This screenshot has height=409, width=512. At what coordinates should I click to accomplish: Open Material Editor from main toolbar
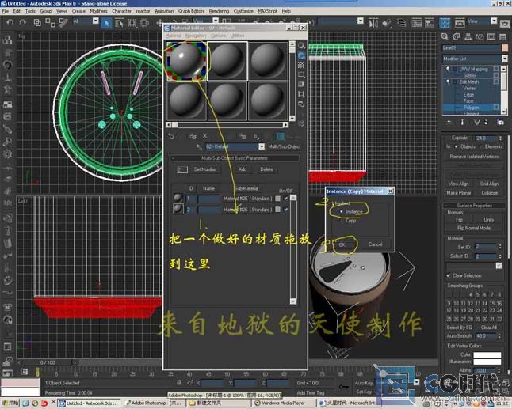tap(445, 23)
